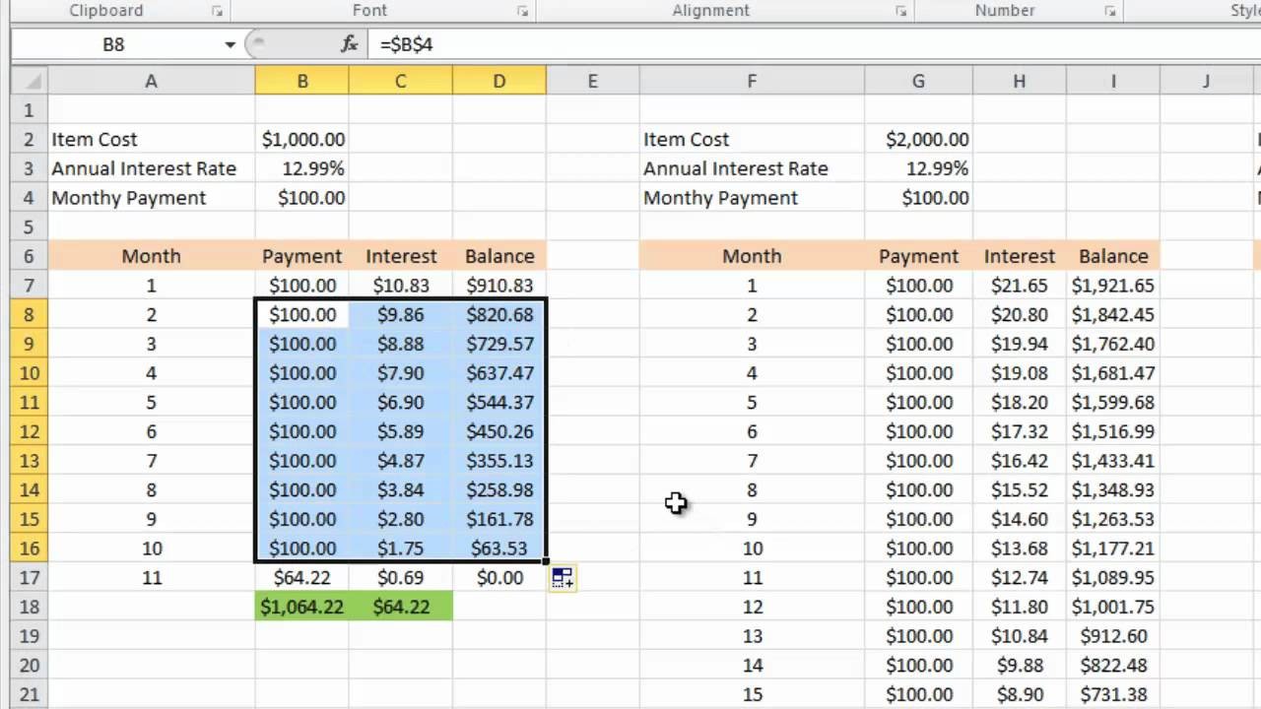Click the $10.83 interest cell
Screen dimensions: 1261x709
pyautogui.click(x=401, y=286)
